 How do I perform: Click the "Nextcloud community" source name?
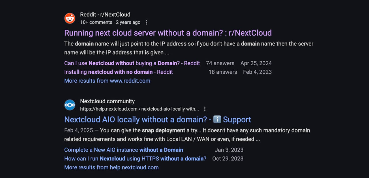click(x=107, y=101)
